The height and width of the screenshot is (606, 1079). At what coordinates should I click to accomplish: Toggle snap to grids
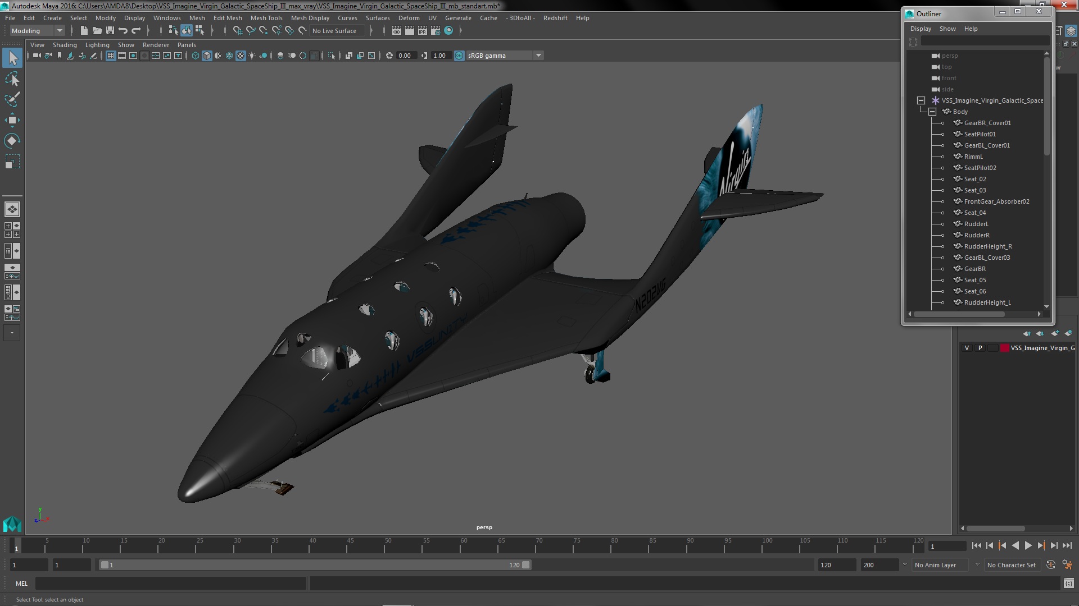[237, 31]
